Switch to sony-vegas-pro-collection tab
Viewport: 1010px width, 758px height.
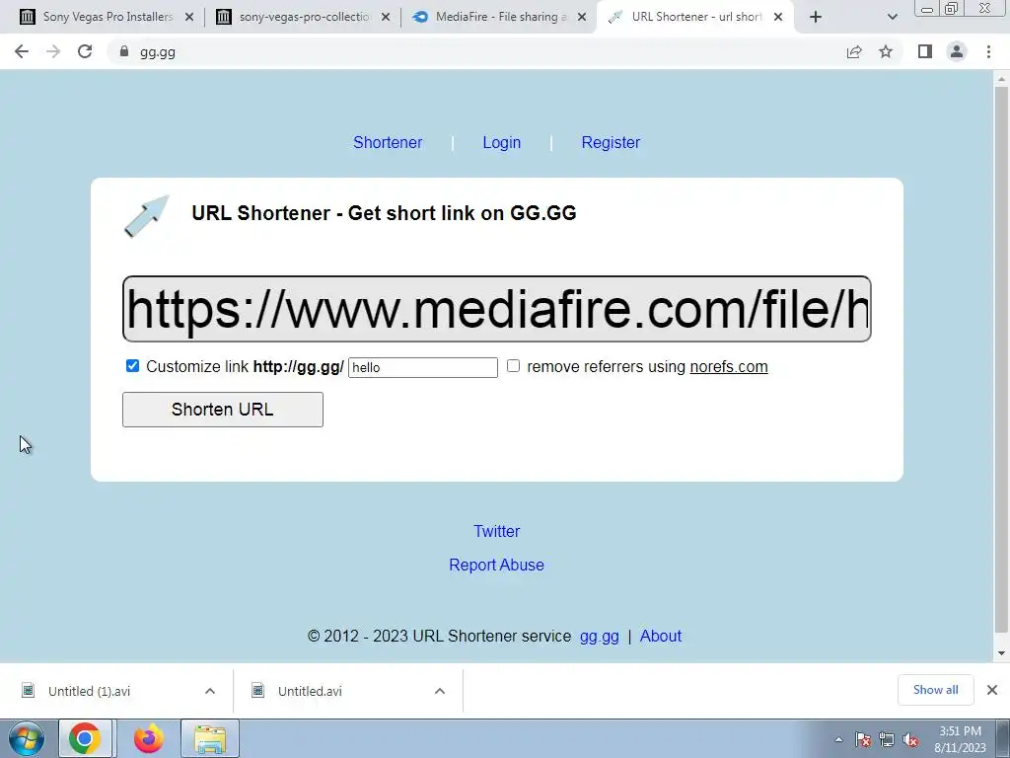tap(303, 17)
